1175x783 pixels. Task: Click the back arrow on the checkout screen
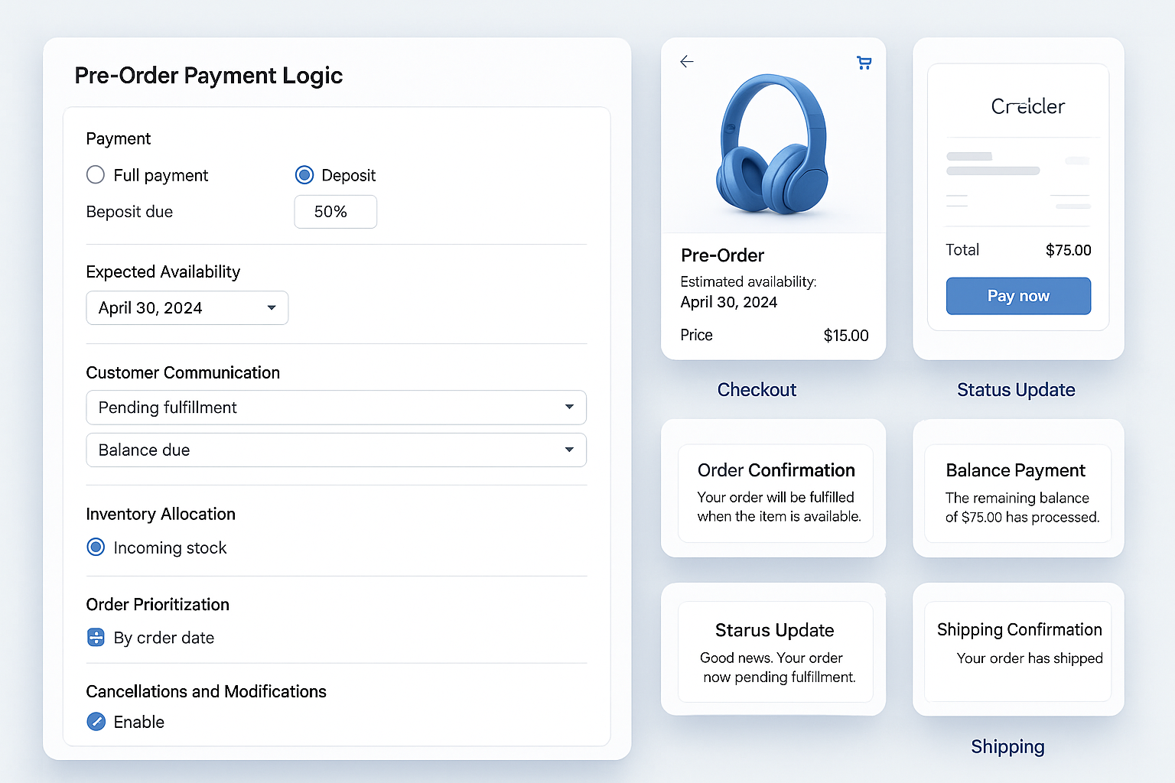click(x=686, y=62)
